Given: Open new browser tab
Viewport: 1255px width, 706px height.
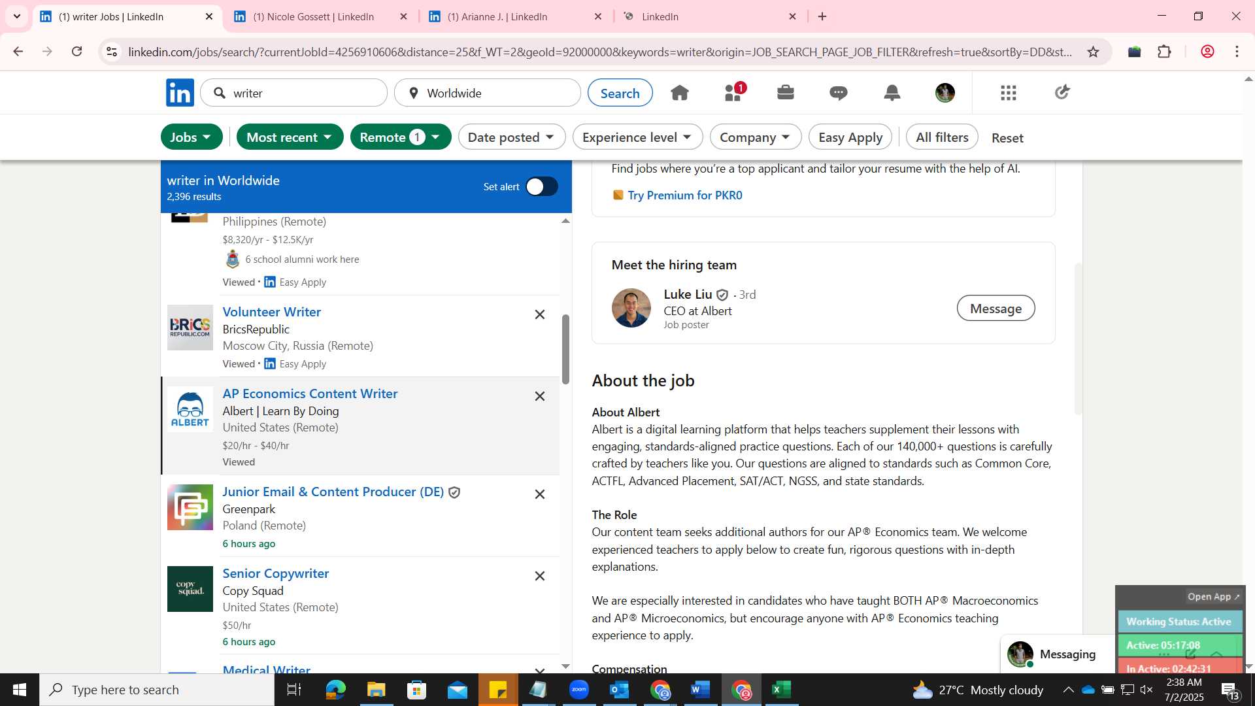Looking at the screenshot, I should click(822, 16).
